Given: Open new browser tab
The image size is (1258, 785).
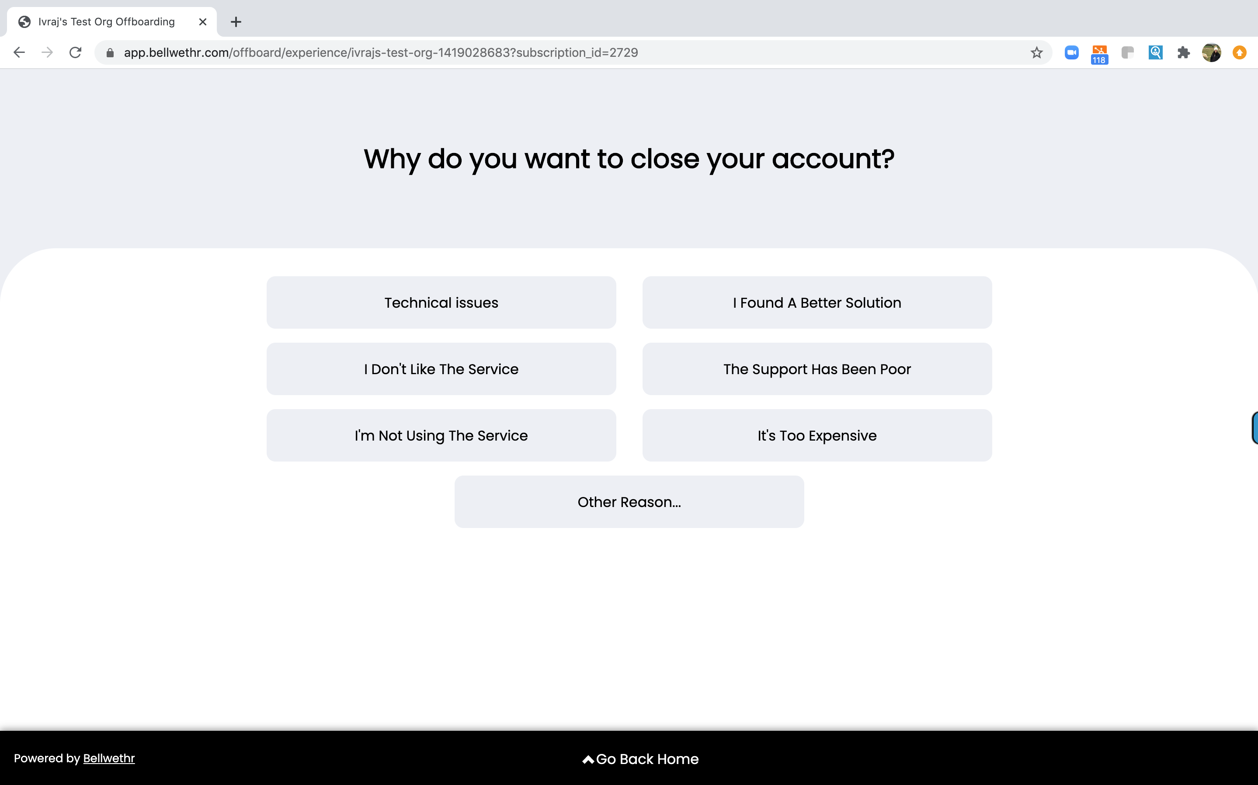Looking at the screenshot, I should pyautogui.click(x=235, y=22).
